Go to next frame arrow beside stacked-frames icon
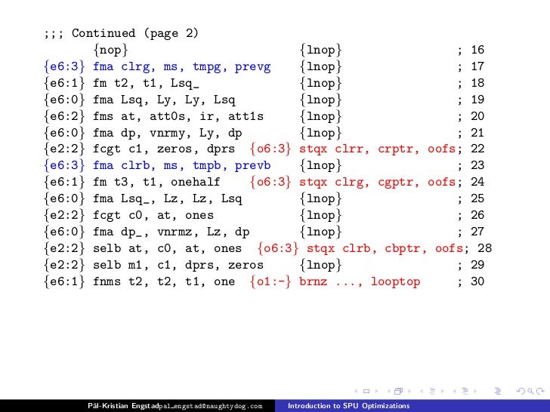 tap(409, 391)
